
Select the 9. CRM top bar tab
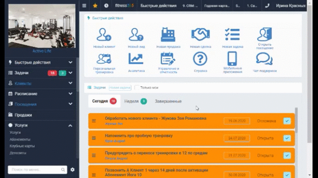(190, 6)
